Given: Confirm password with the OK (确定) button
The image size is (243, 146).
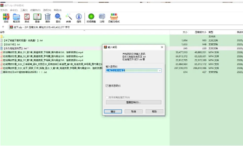Looking at the screenshot, I should (x=113, y=111).
